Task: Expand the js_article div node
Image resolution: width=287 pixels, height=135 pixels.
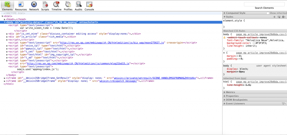Action: click(x=7, y=37)
